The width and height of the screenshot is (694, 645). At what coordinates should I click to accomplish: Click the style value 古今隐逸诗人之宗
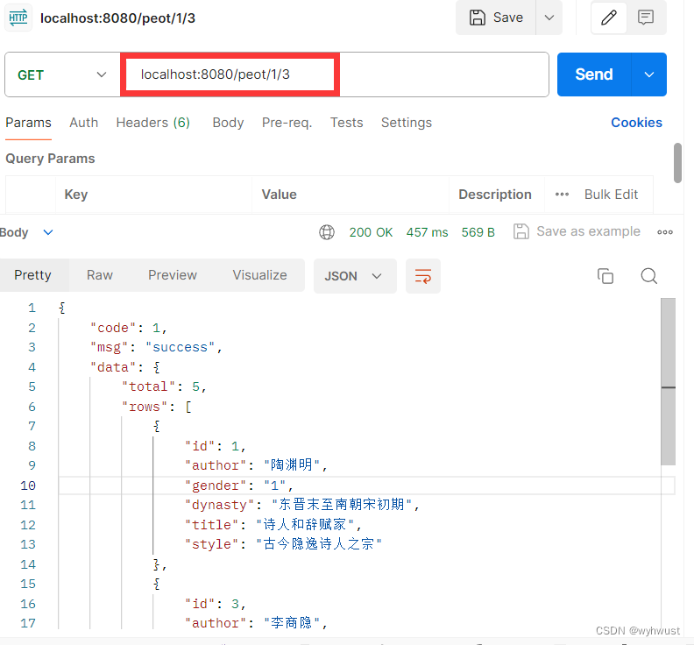coord(319,543)
